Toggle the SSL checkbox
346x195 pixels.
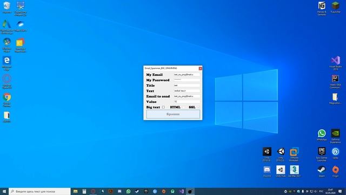tap(198, 107)
